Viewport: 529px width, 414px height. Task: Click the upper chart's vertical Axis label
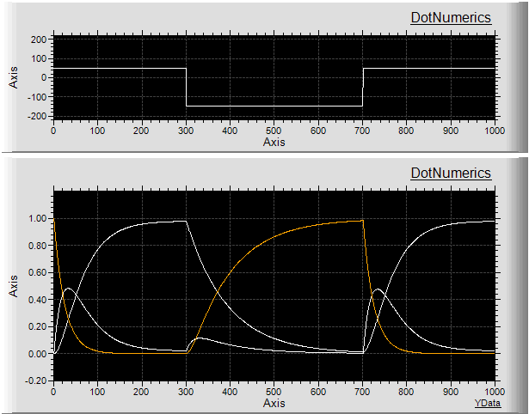coord(13,77)
